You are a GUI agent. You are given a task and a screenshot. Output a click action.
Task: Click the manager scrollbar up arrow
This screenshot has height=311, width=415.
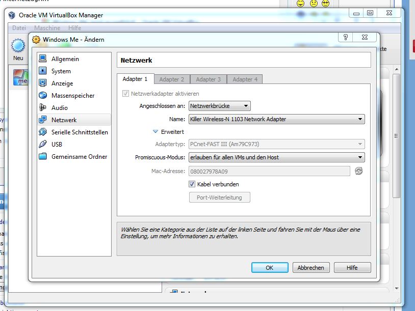point(397,69)
